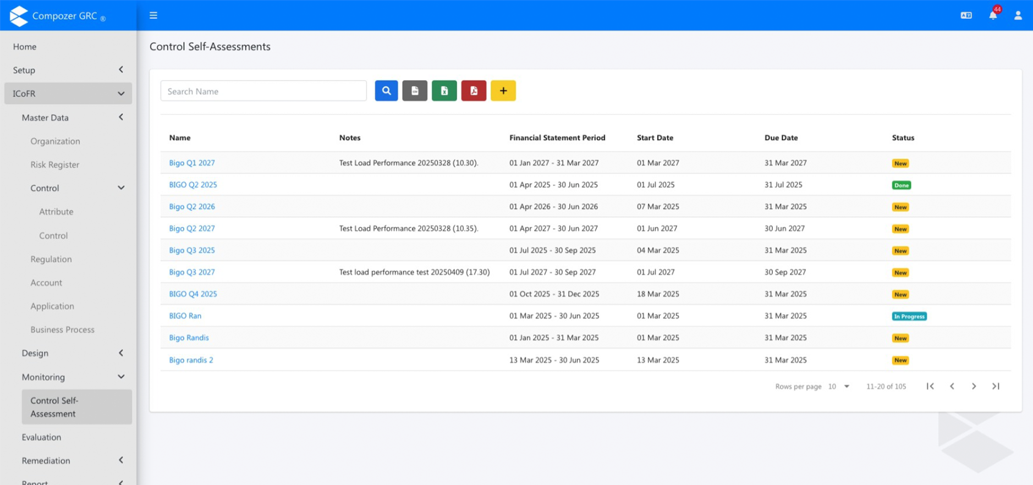The height and width of the screenshot is (485, 1033).
Task: Go to the first page arrow
Action: coord(930,386)
